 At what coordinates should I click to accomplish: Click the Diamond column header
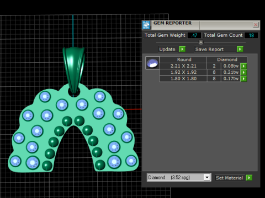coord(227,59)
